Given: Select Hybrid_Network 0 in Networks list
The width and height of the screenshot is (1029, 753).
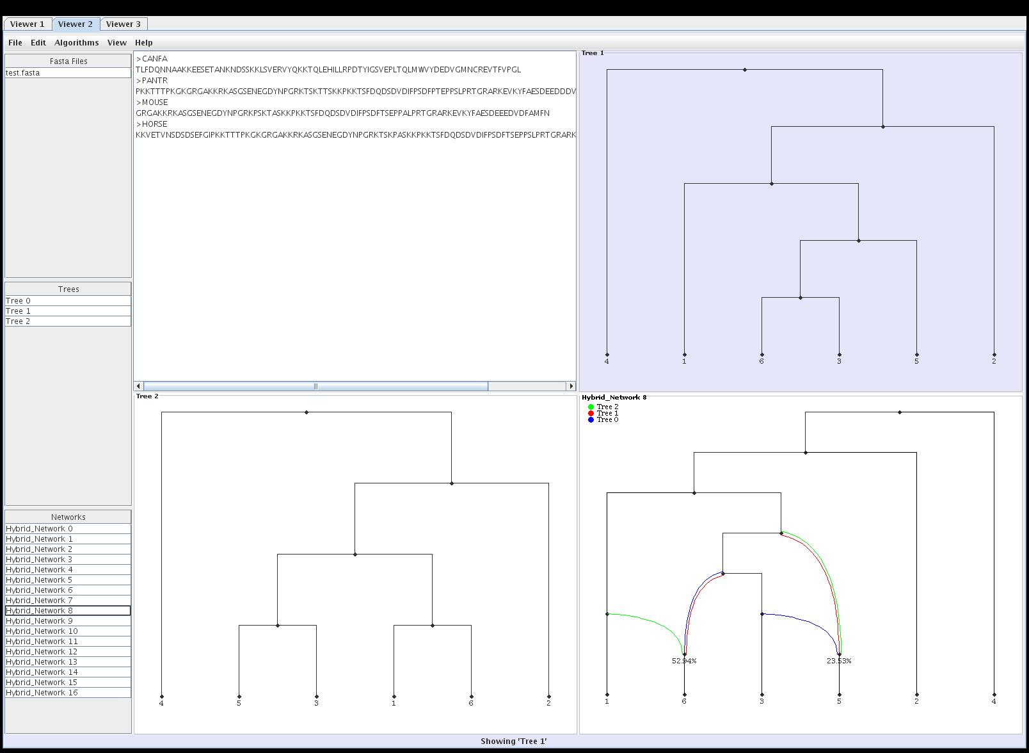Looking at the screenshot, I should [68, 529].
